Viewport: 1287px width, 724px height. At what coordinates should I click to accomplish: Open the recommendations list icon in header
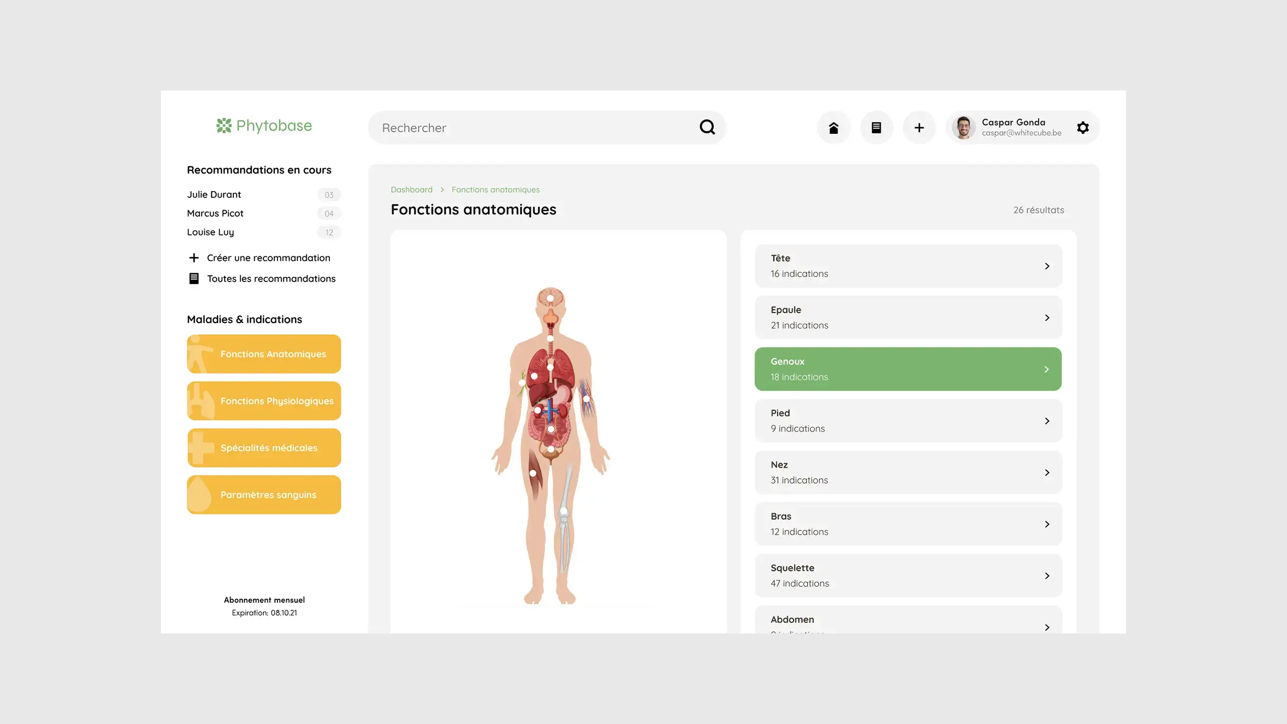[876, 128]
